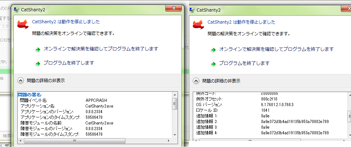Click the OS バージョン label
Screen dimensions: 351x147
(209, 105)
